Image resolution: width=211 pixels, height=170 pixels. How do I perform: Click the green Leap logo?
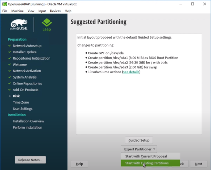pyautogui.click(x=47, y=25)
